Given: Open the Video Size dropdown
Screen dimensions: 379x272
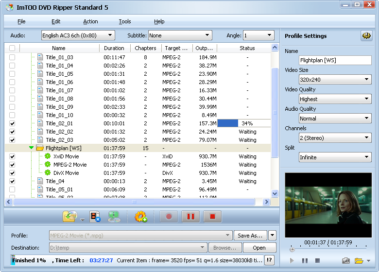Looking at the screenshot, I should [x=335, y=80].
